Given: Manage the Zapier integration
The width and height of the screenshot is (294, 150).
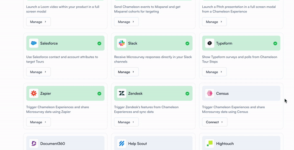Looking at the screenshot, I should pos(39,122).
